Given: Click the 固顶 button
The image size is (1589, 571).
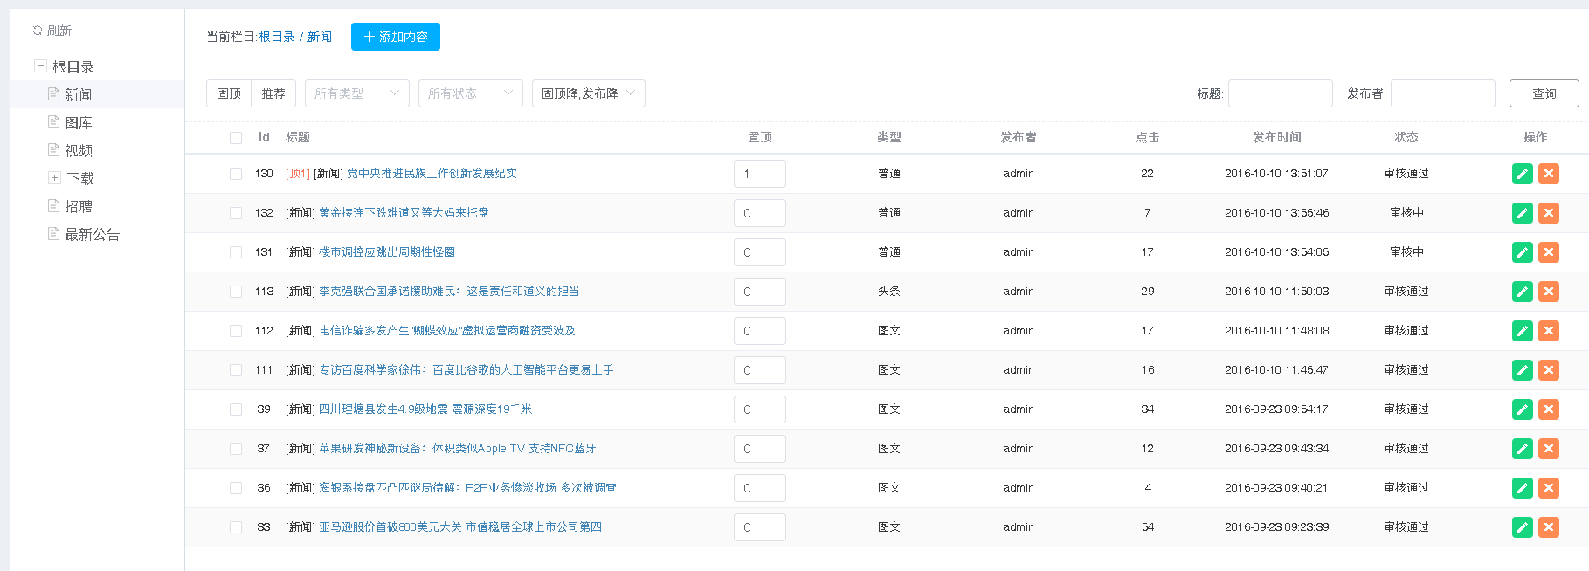Looking at the screenshot, I should pyautogui.click(x=229, y=93).
